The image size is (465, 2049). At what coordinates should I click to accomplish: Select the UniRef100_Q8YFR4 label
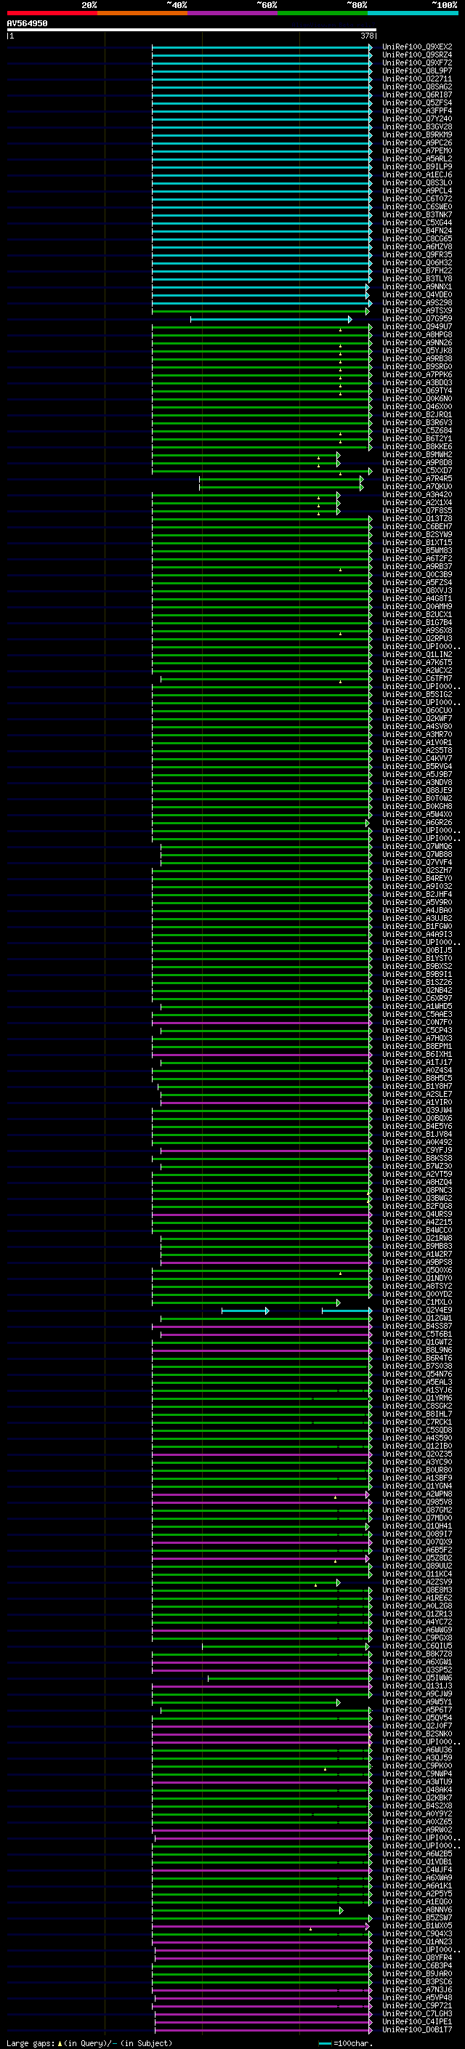[417, 1957]
